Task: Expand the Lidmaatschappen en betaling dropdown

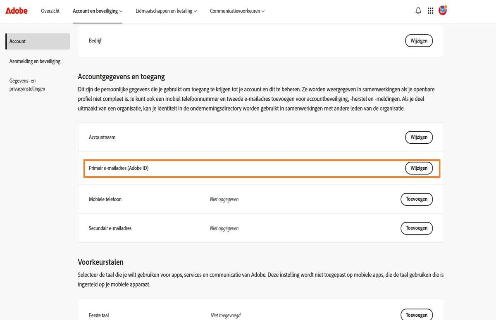Action: pyautogui.click(x=166, y=11)
